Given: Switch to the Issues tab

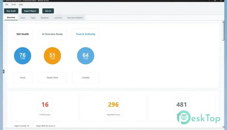Looking at the screenshot, I should click(x=23, y=18).
